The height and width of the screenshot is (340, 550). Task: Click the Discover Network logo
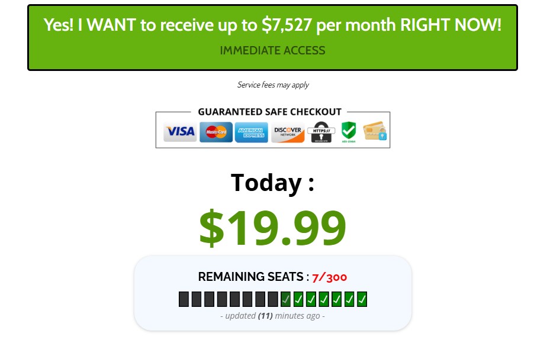click(x=288, y=132)
